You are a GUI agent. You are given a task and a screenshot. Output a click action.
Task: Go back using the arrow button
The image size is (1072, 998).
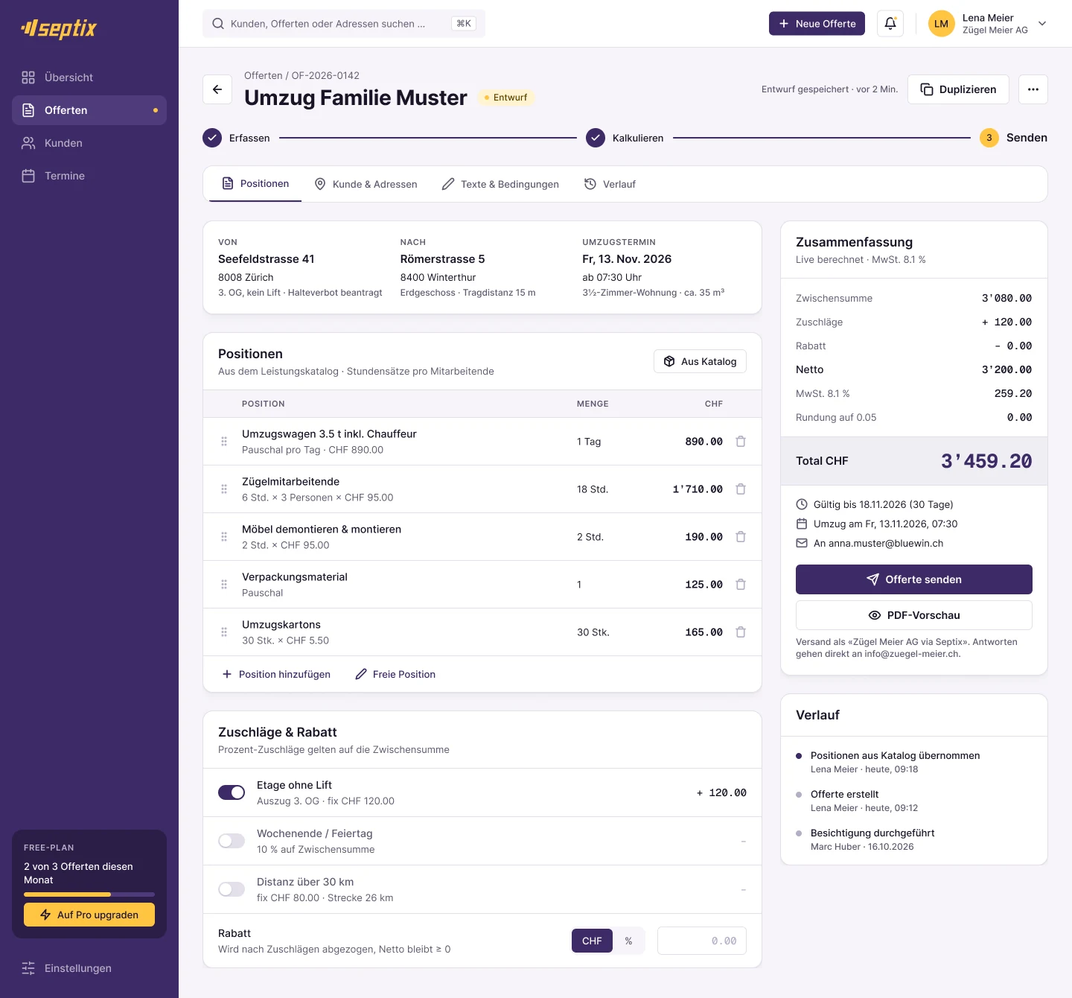click(217, 89)
